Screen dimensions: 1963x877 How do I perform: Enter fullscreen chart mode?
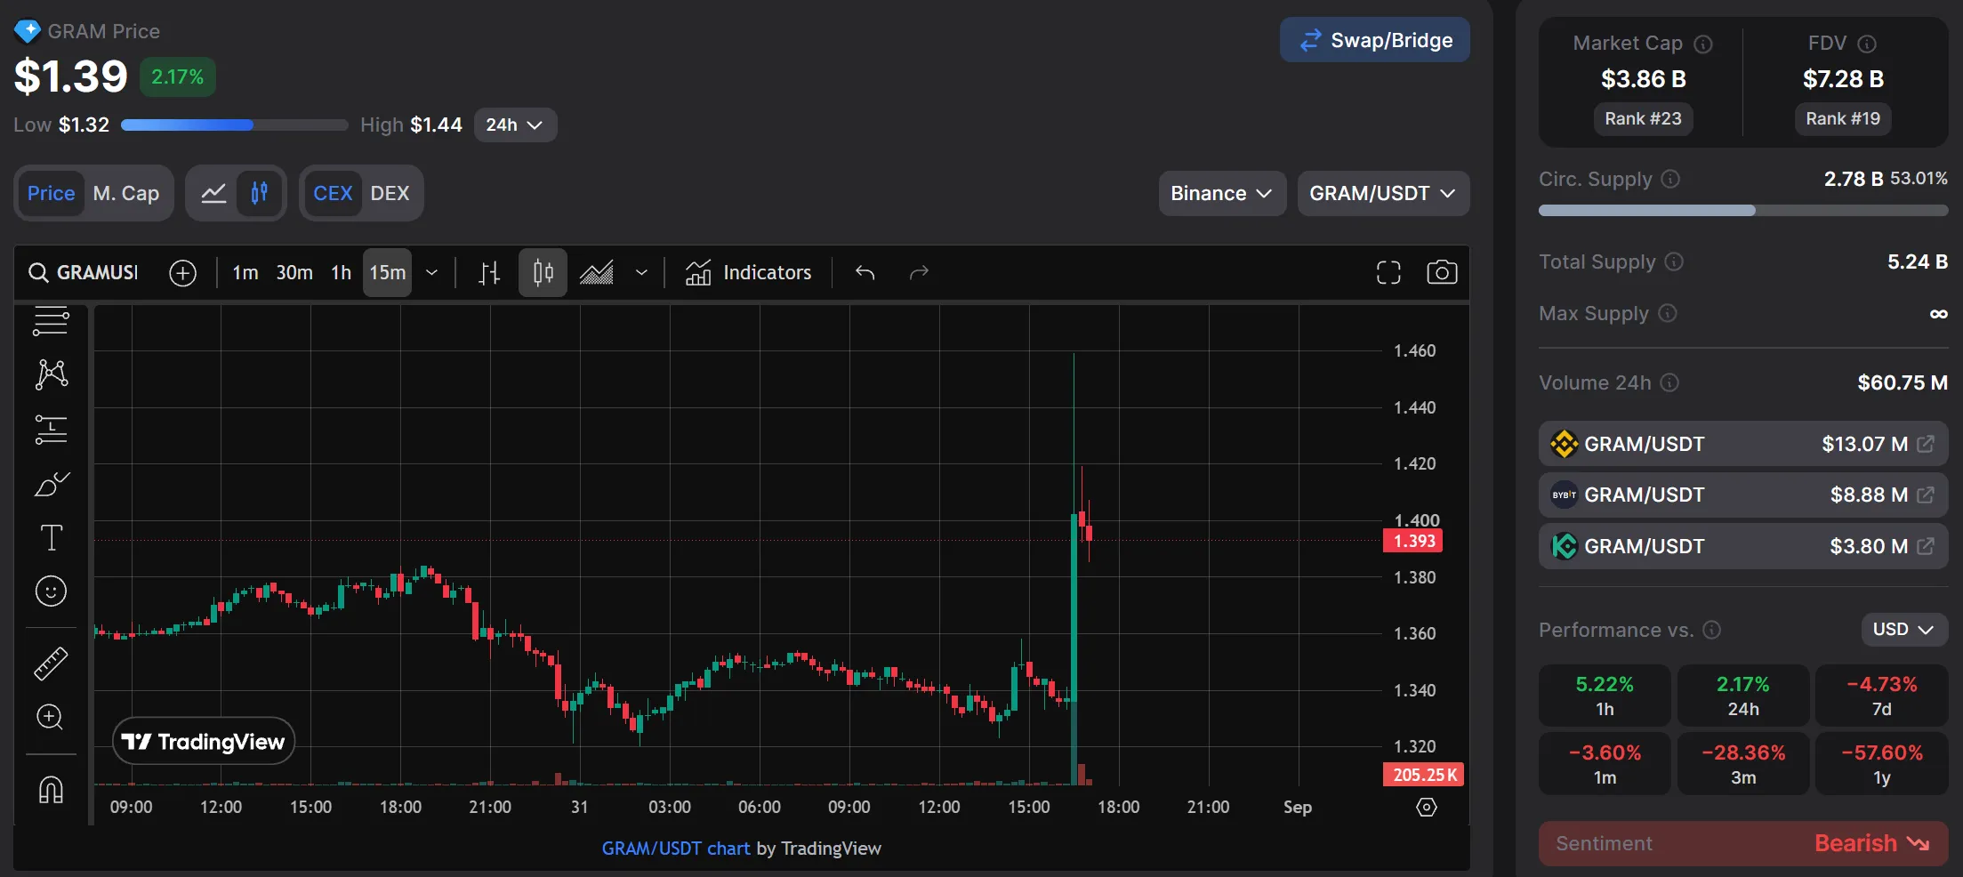coord(1388,272)
